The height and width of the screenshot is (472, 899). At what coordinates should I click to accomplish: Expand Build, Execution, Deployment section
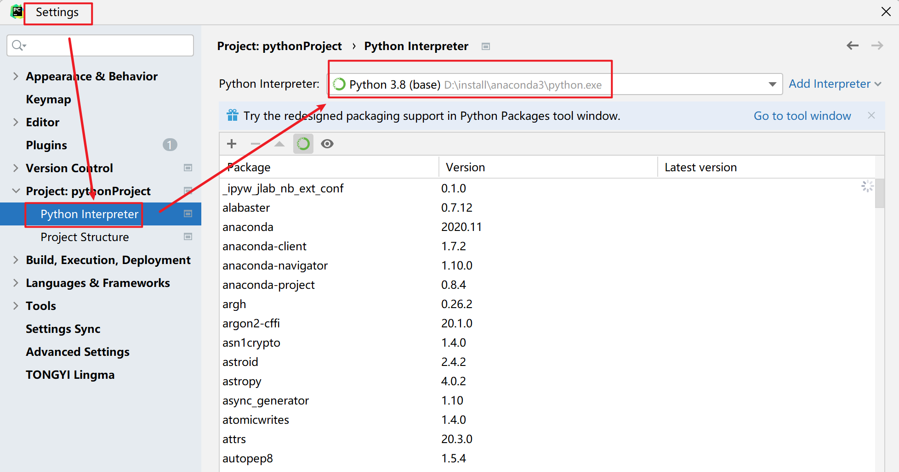(x=16, y=260)
